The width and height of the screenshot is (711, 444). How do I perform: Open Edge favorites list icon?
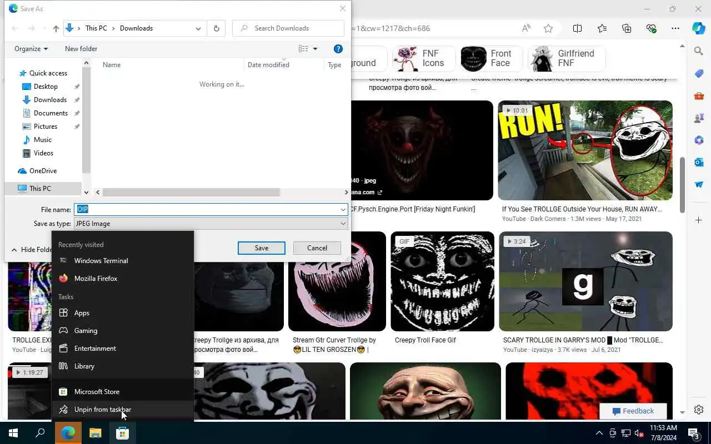(602, 28)
